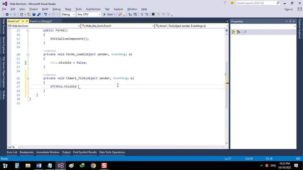Click the Comment selected lines icon
The width and height of the screenshot is (303, 170).
coord(142,15)
